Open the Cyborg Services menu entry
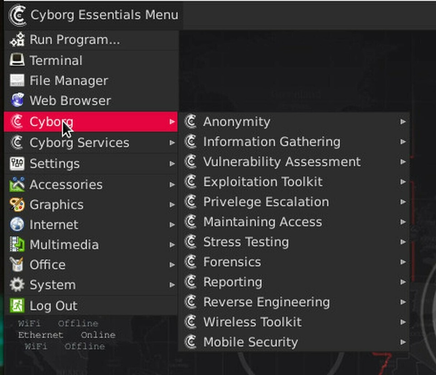Viewport: 436px width, 375px height. tap(79, 143)
